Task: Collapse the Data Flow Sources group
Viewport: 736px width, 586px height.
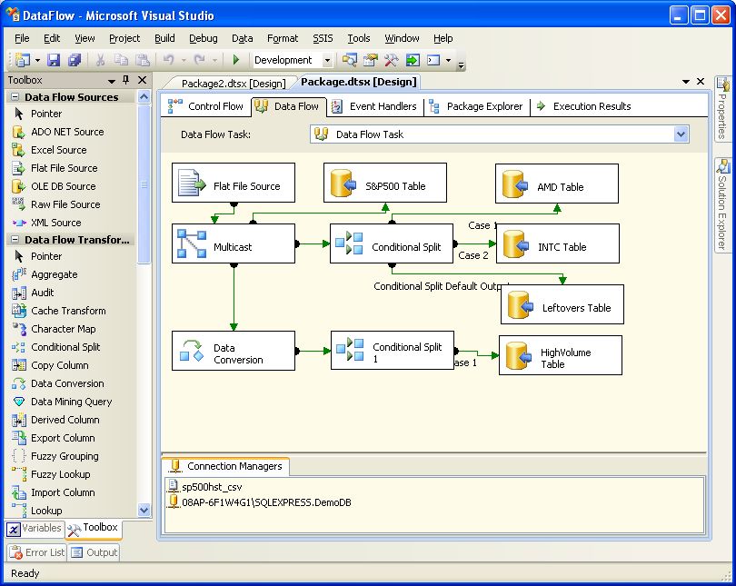Action: (15, 96)
